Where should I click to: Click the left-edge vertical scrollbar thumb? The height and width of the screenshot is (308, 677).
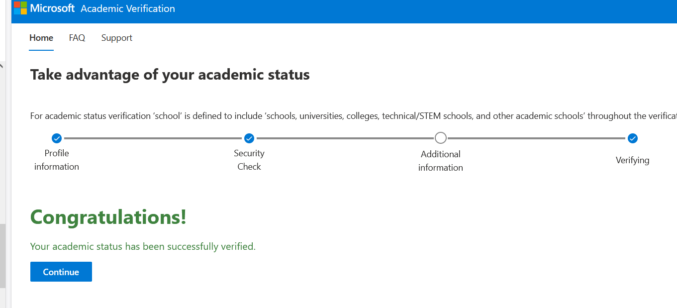[x=2, y=256]
